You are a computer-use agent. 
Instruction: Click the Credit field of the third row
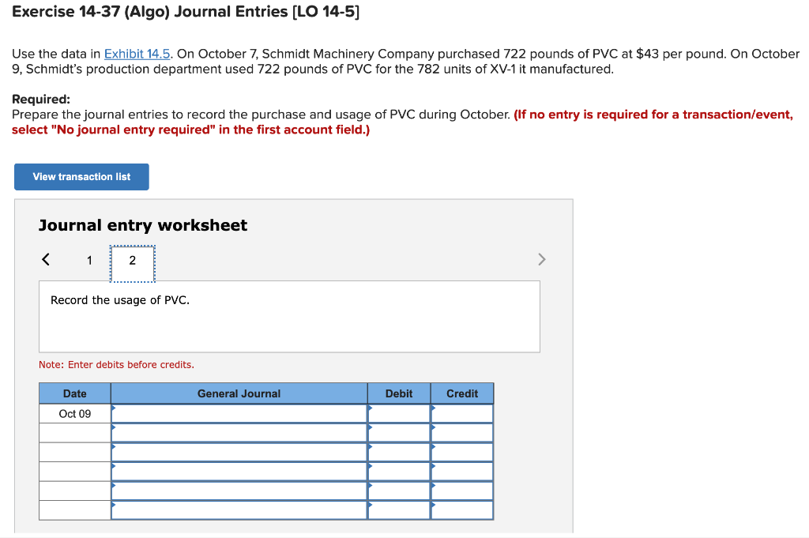pyautogui.click(x=462, y=452)
